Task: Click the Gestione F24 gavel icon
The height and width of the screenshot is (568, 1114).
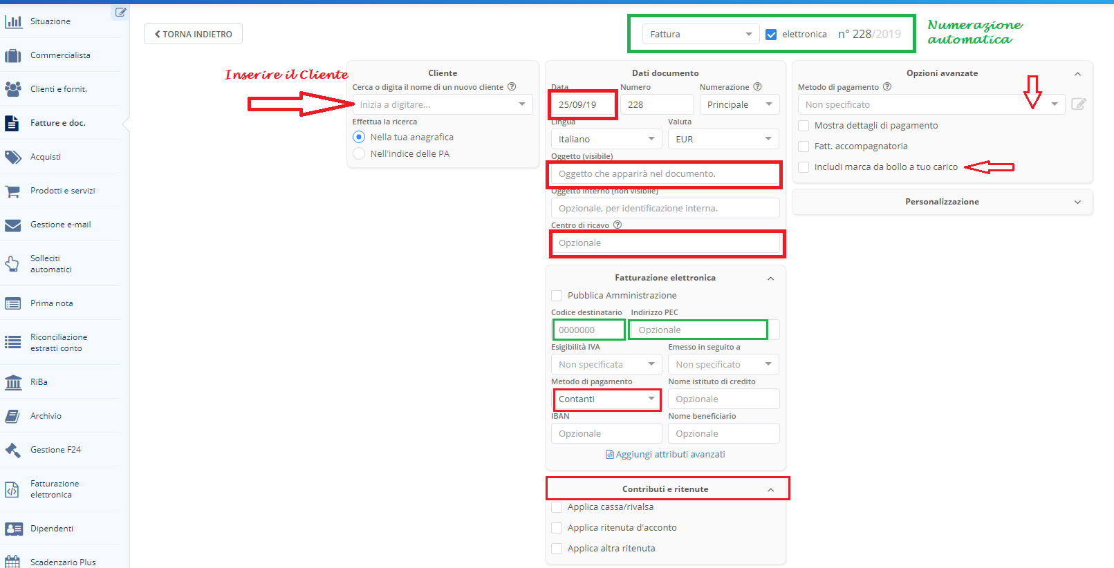Action: 13,450
